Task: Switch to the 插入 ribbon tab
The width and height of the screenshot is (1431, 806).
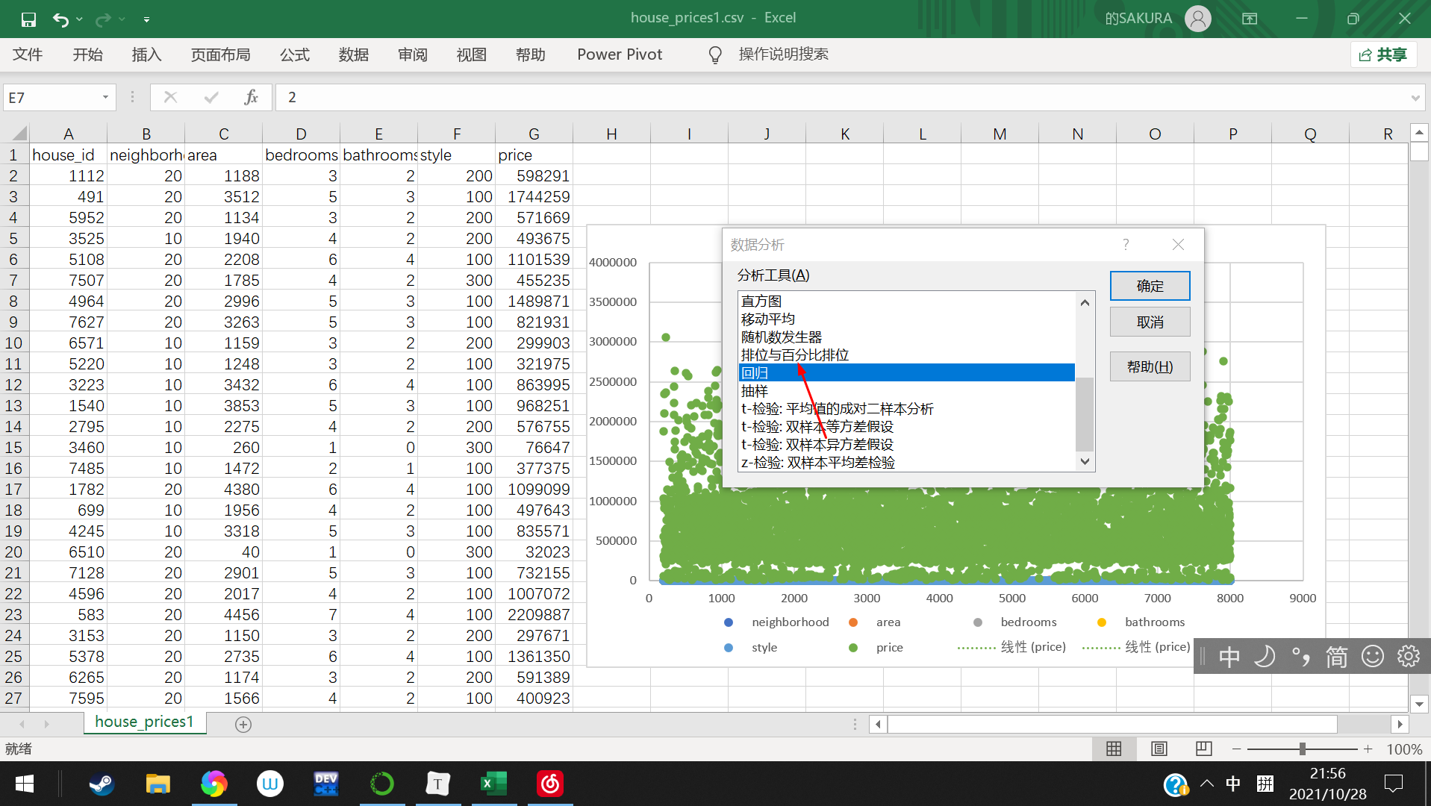Action: 146,54
